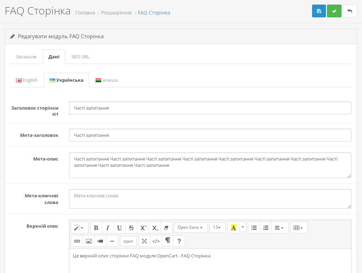Focus the Мета-заголовок input field
This screenshot has width=362, height=273.
pyautogui.click(x=210, y=135)
